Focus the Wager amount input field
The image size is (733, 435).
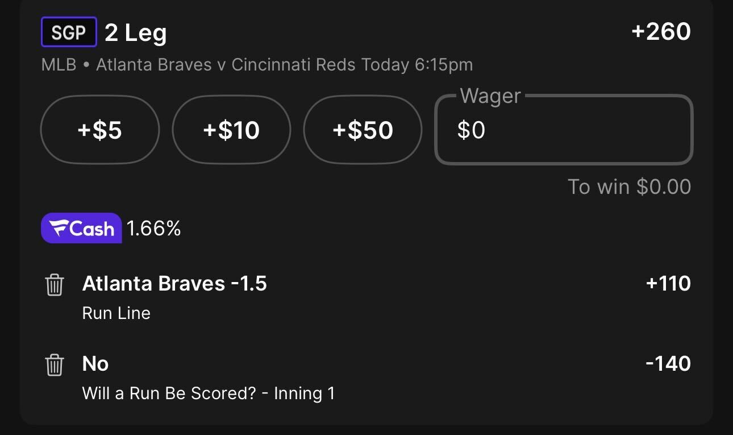(x=564, y=130)
